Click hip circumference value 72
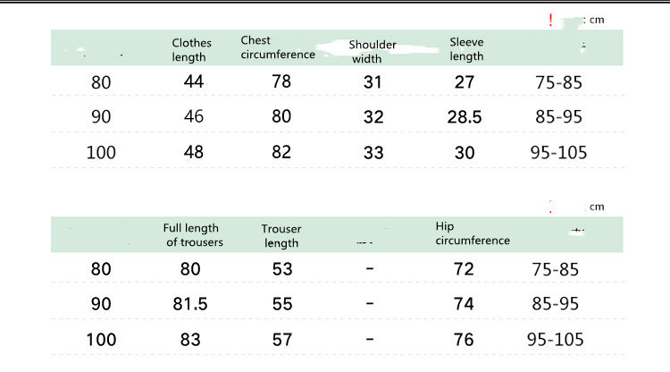 coord(462,268)
